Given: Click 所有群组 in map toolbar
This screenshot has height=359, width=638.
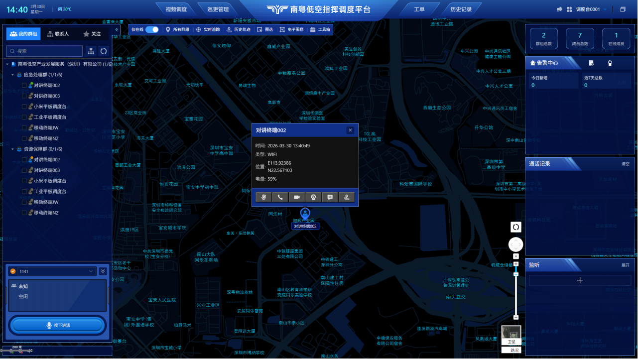Looking at the screenshot, I should pyautogui.click(x=177, y=29).
